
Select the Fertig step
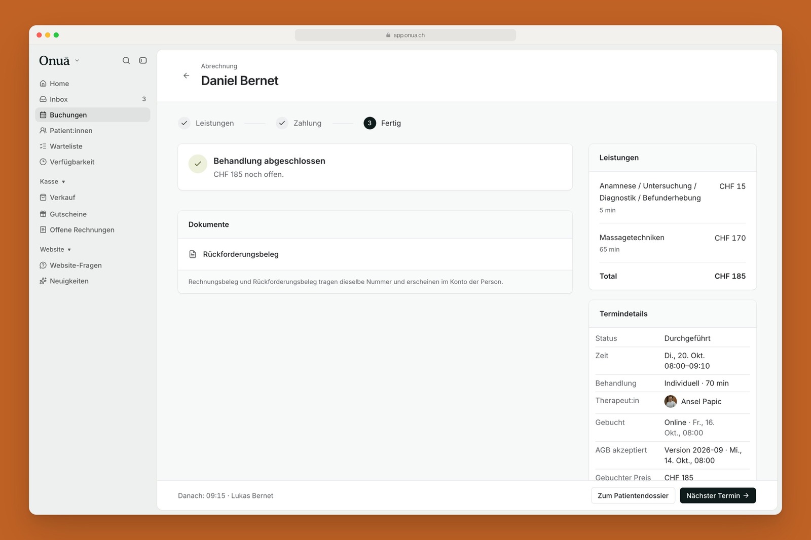click(x=382, y=123)
